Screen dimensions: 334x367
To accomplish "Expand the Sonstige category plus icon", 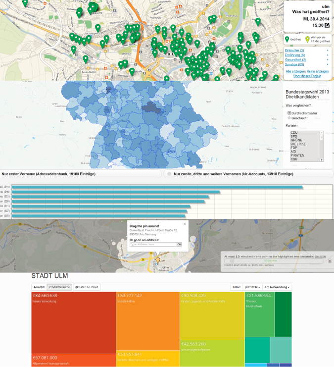I will (327, 64).
